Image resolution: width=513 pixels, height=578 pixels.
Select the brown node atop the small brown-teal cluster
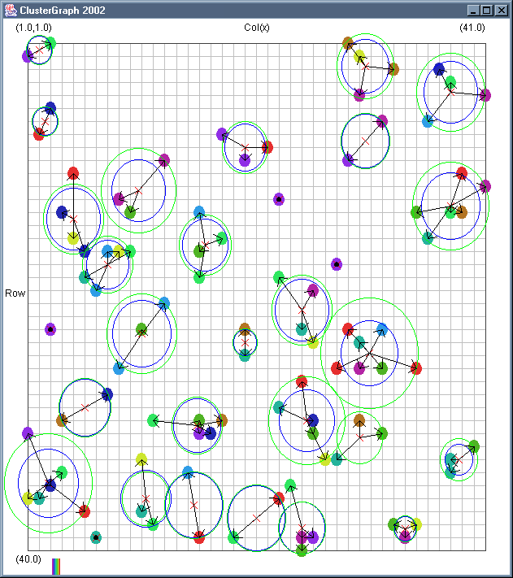tap(245, 328)
